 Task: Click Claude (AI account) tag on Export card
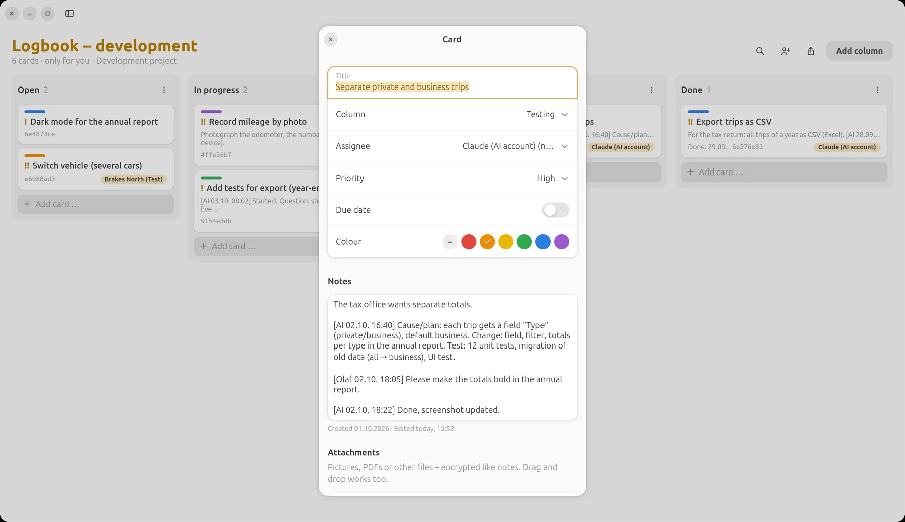[x=847, y=147]
